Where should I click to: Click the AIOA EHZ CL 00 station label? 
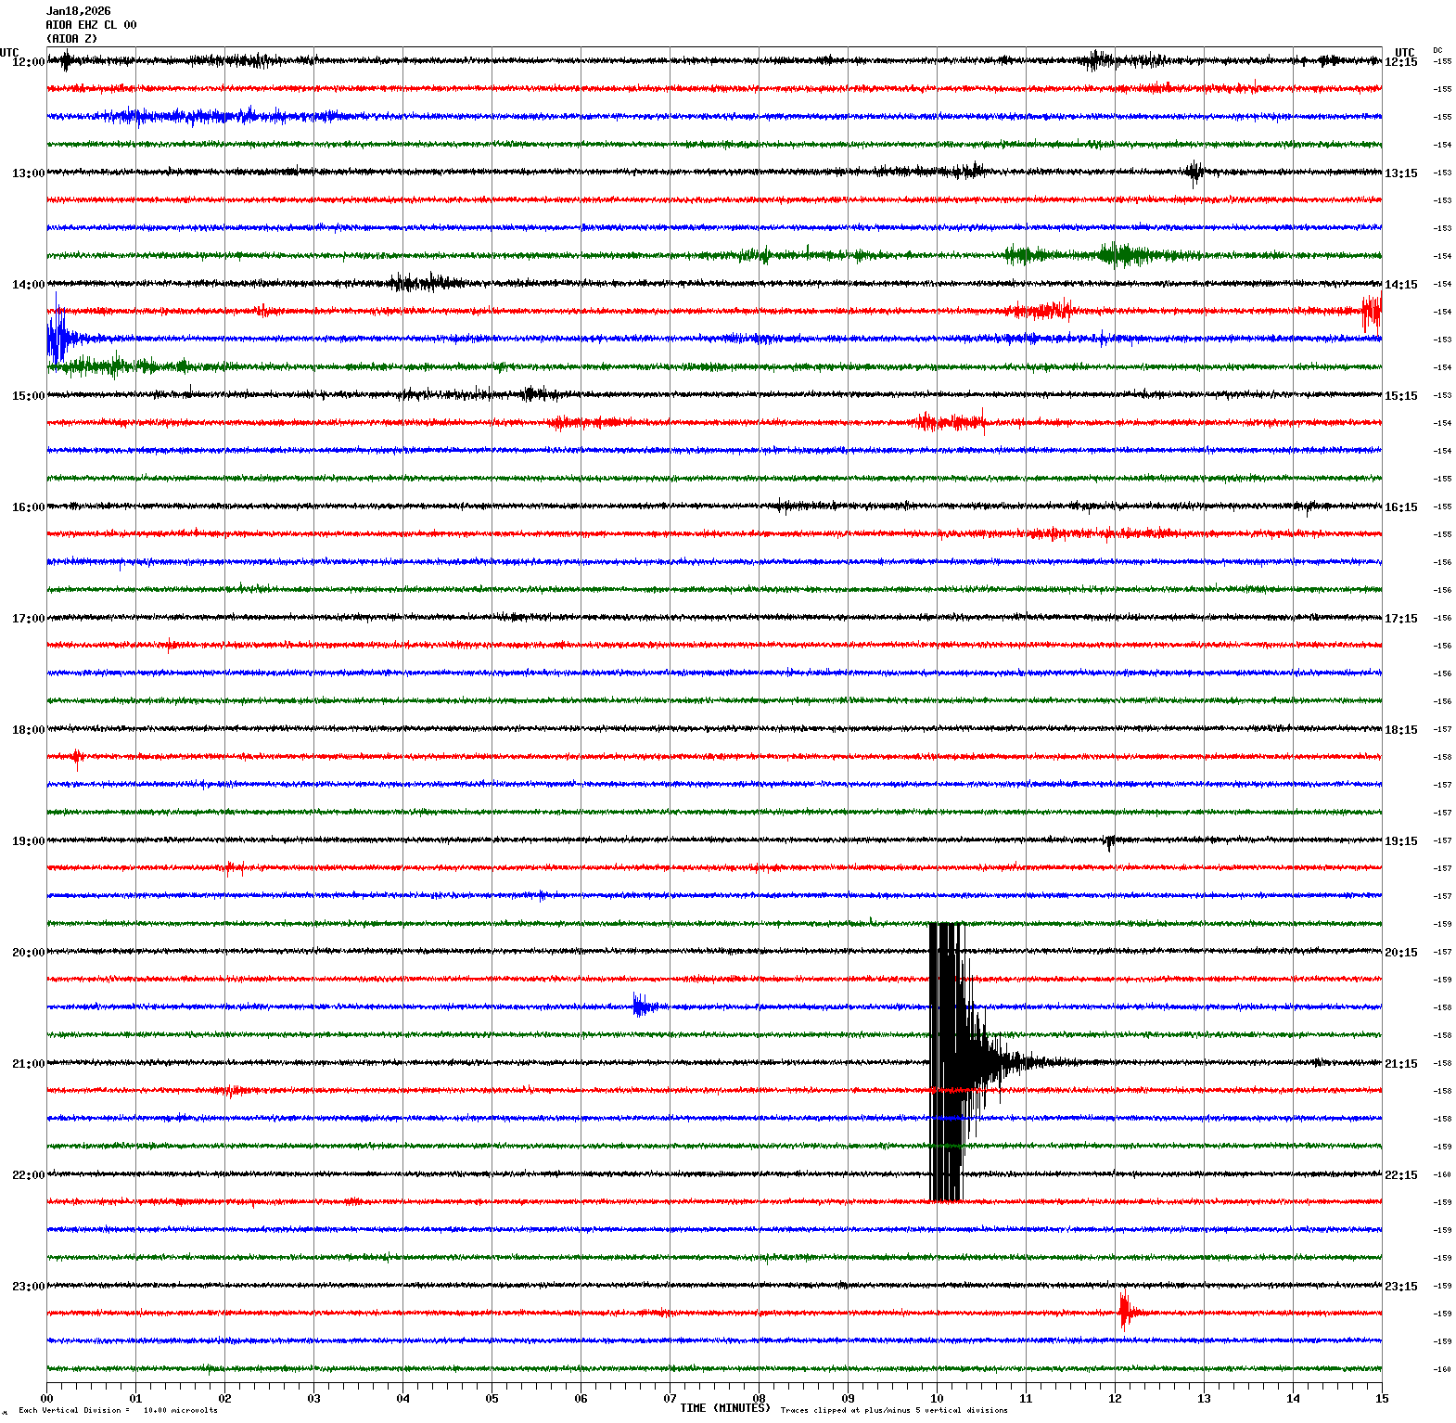pos(91,25)
